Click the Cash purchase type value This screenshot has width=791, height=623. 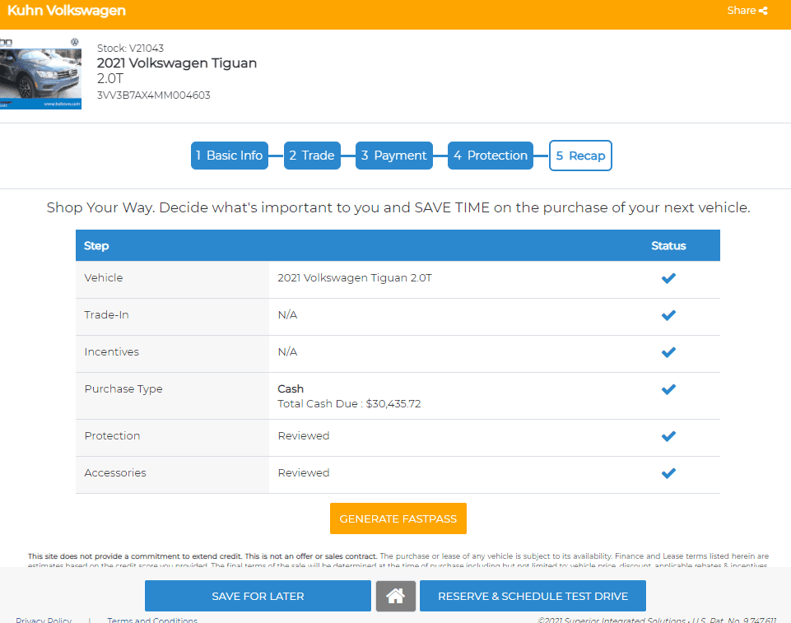point(291,389)
